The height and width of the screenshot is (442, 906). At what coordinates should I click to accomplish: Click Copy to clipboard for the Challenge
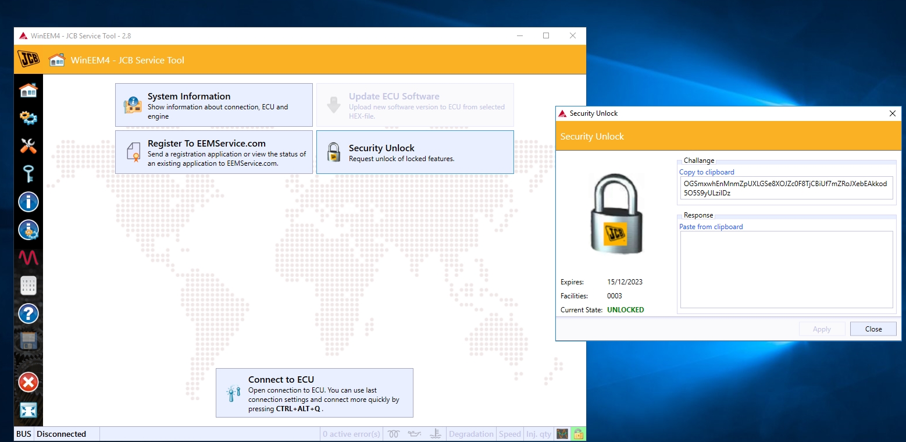pos(707,172)
